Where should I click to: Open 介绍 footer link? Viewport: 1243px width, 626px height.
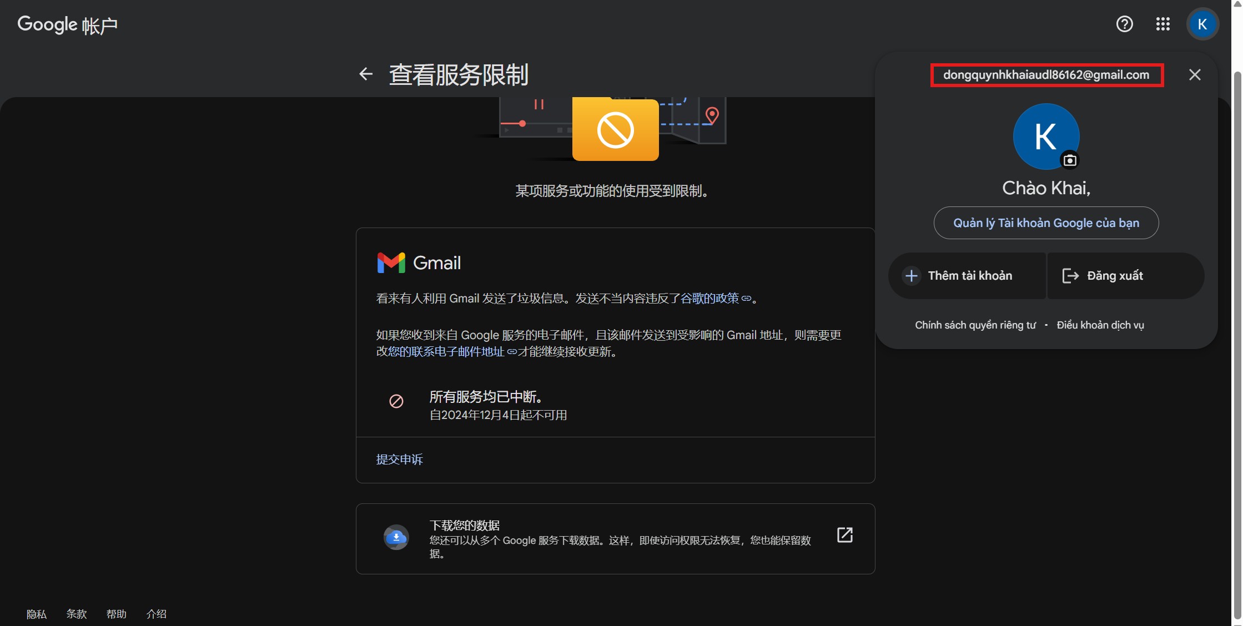[x=157, y=614]
